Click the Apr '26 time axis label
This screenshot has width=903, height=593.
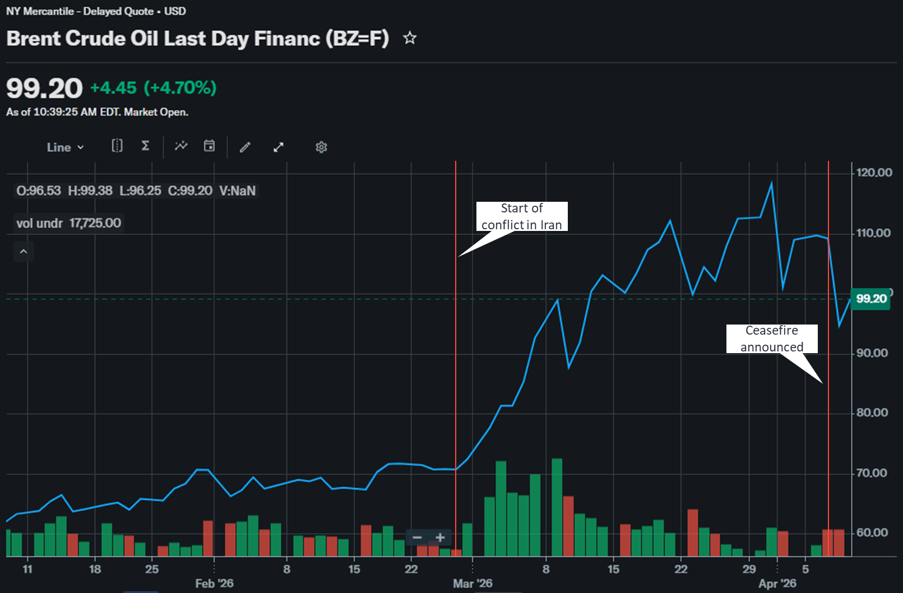[777, 583]
